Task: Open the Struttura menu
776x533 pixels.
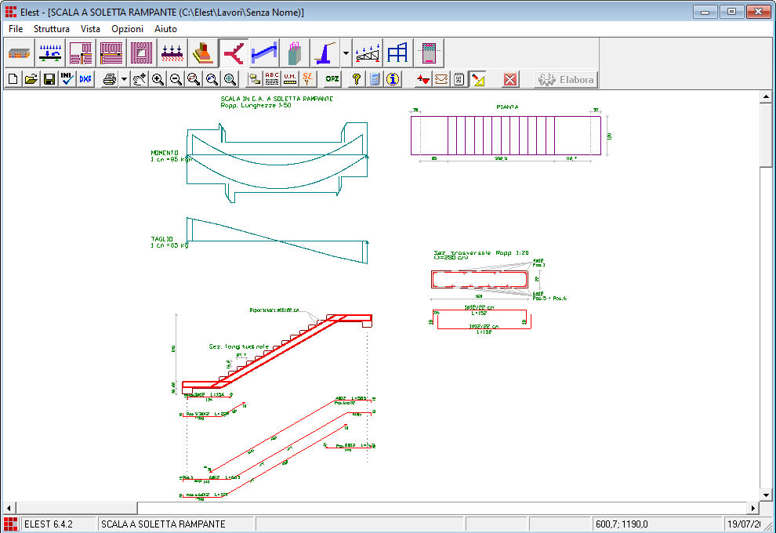Action: [52, 28]
